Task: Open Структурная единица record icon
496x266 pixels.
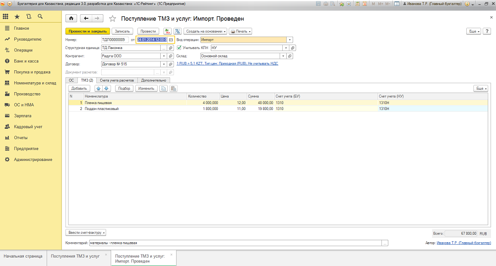Action: tap(171, 48)
